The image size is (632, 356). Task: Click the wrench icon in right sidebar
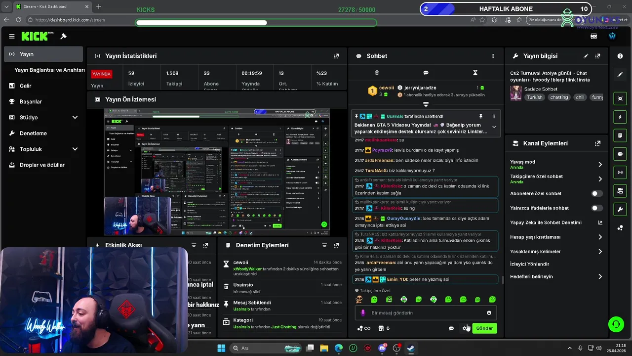620,209
